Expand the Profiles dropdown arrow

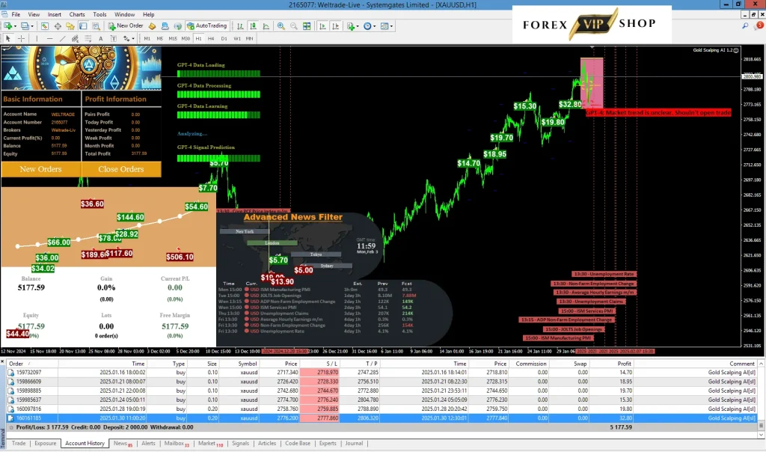[x=32, y=26]
